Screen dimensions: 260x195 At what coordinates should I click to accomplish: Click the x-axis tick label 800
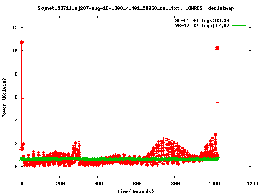pyautogui.click(x=175, y=184)
